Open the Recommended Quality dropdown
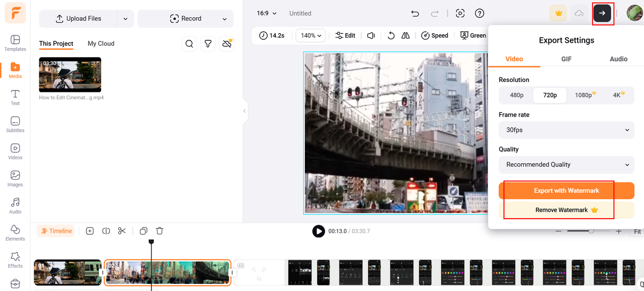 567,164
